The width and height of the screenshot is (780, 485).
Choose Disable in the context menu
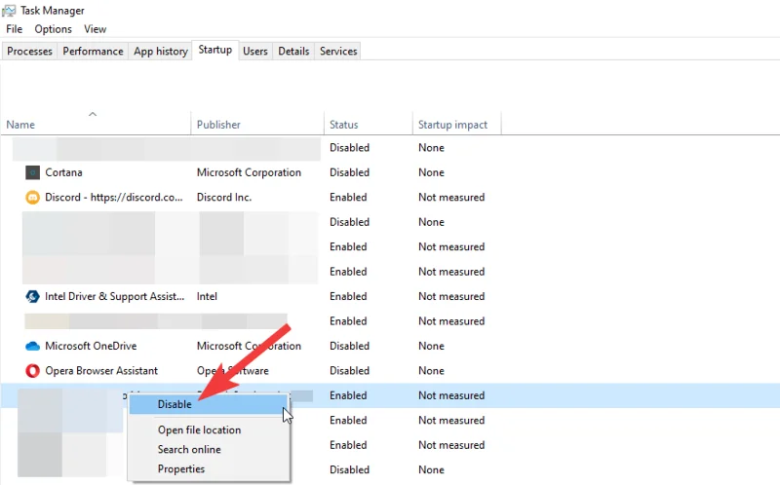[175, 404]
